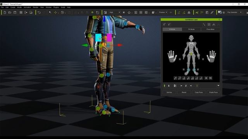
Task: Create a new project from toolbar
Action: point(5,12)
